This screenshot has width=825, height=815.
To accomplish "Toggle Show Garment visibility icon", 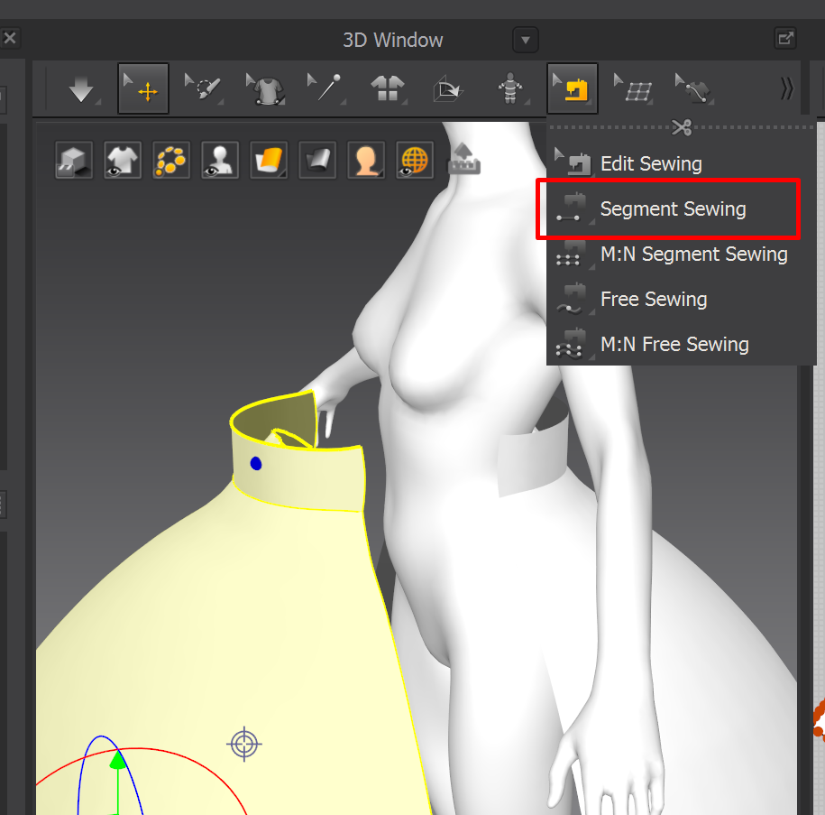I will point(123,160).
